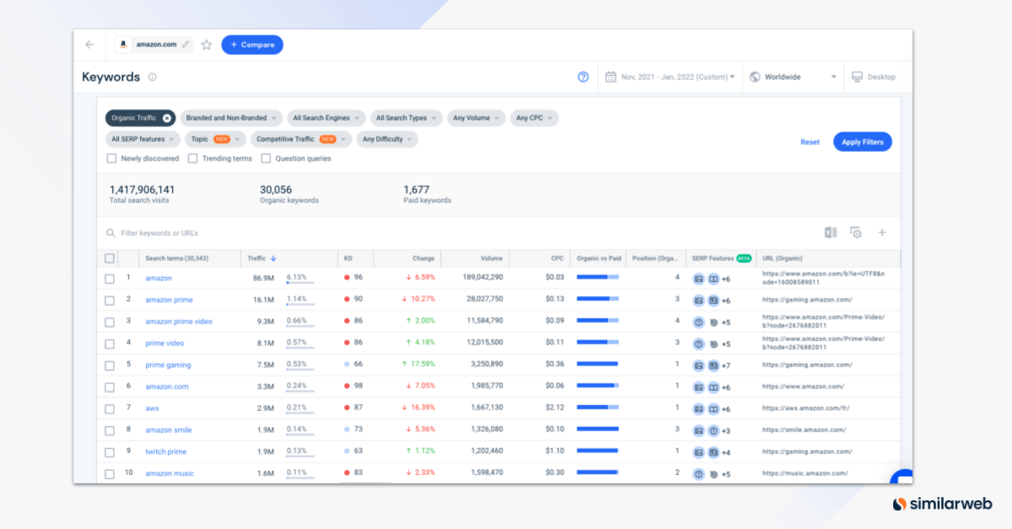Click the info icon next to Keywords

tap(153, 77)
